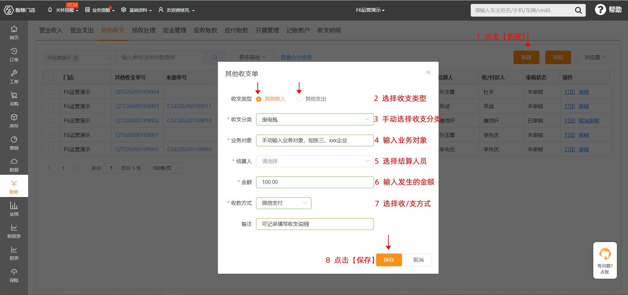Click the orange 审核 audit button
628x295 pixels.
tap(558, 57)
